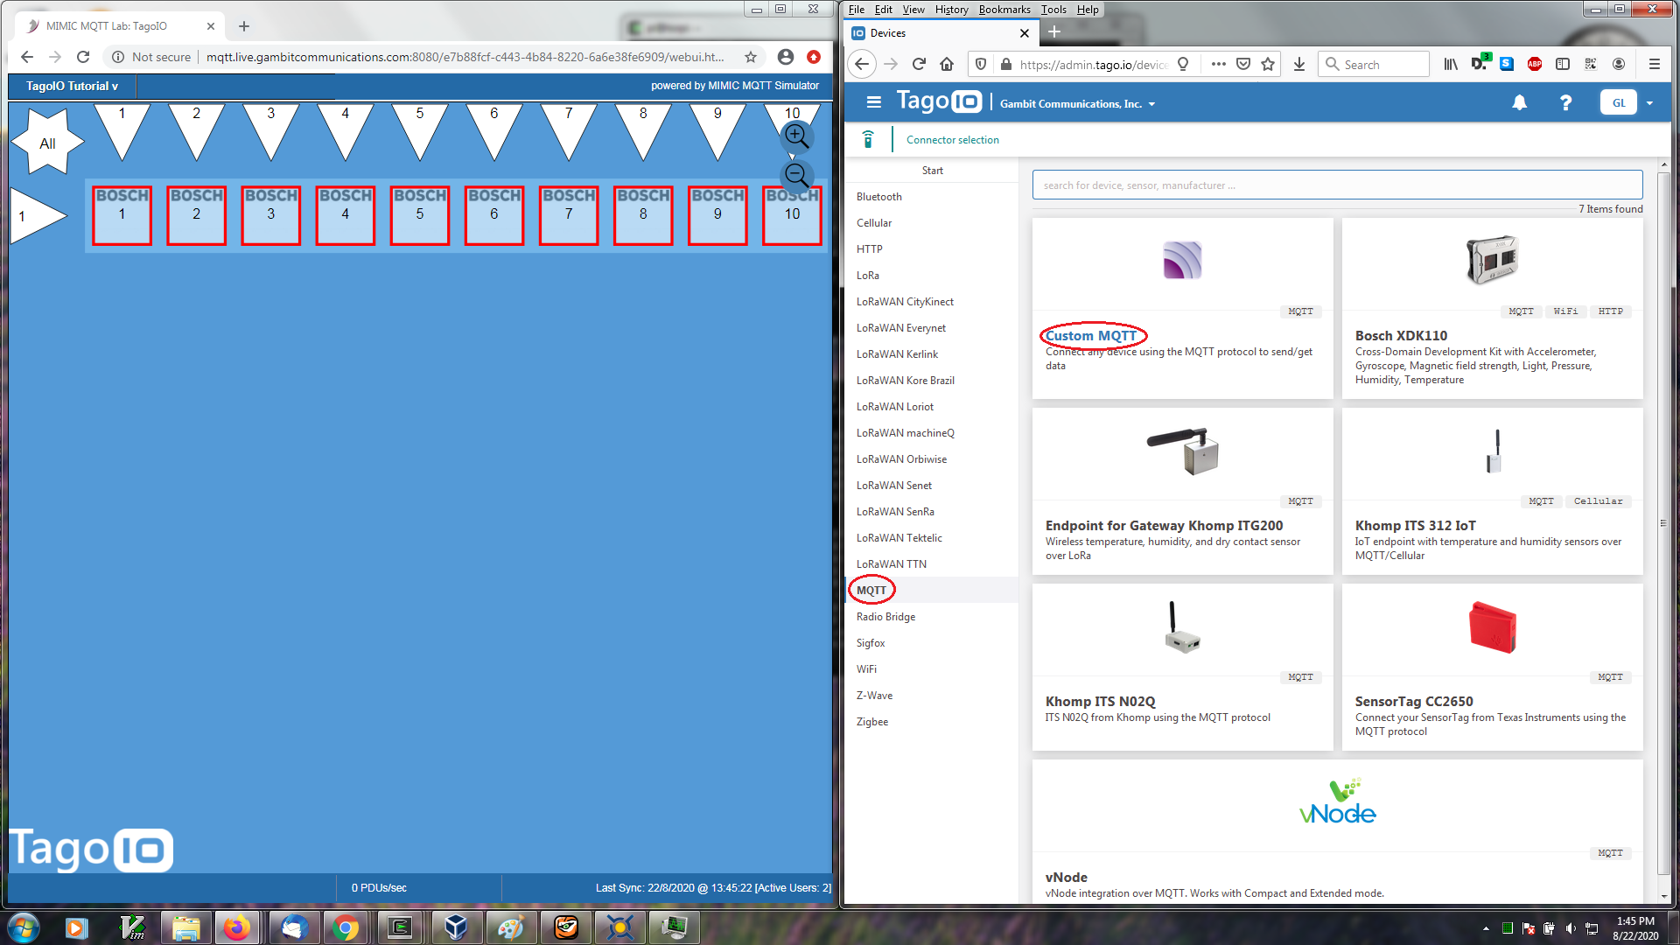Select column triangle number 7
Screen dimensions: 1680x945
point(569,131)
